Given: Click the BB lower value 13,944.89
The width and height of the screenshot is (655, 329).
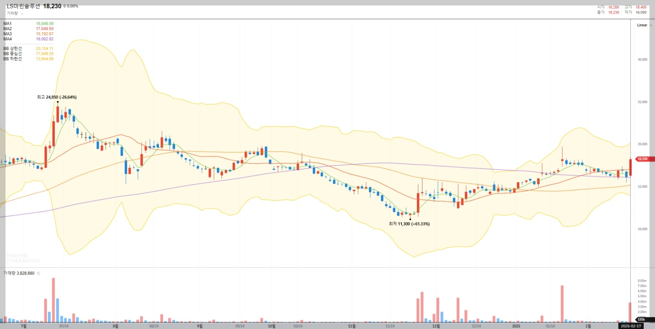Looking at the screenshot, I should click(45, 59).
